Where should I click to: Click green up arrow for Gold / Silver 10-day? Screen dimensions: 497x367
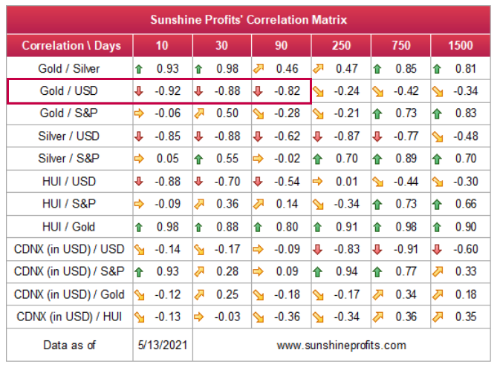click(x=139, y=69)
